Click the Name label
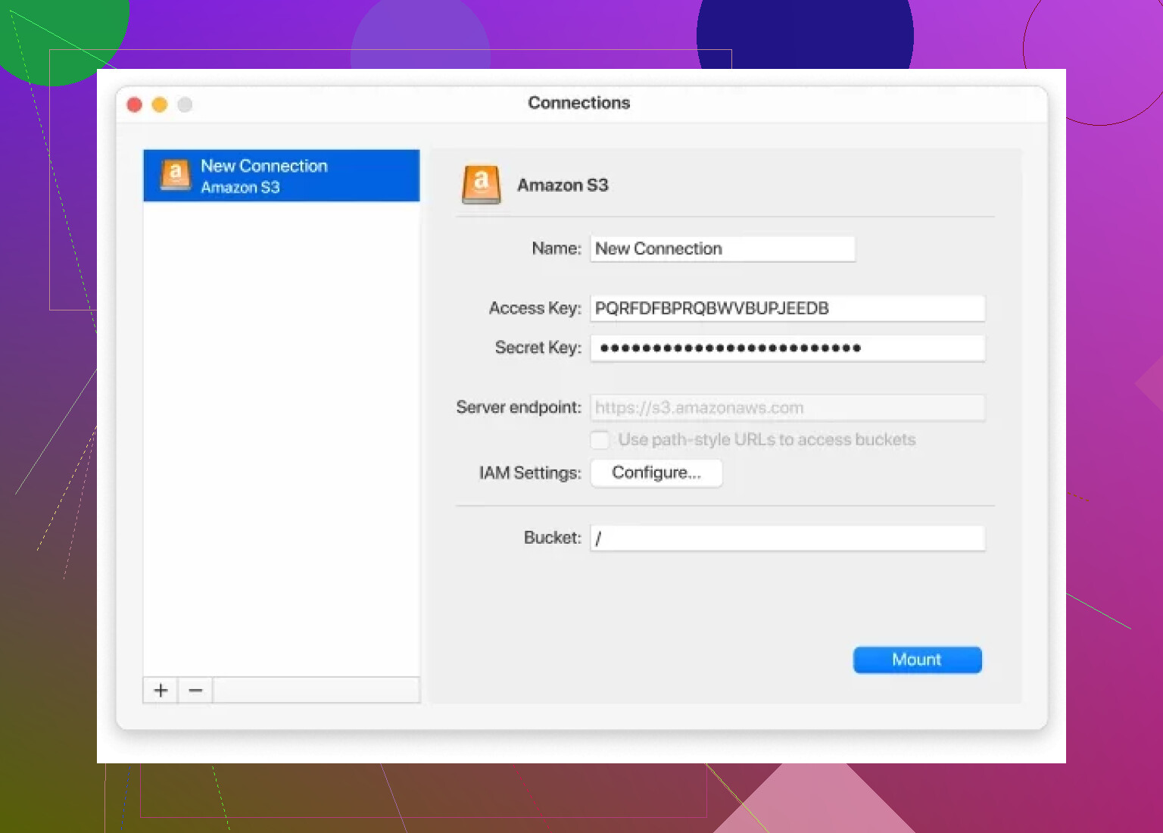The image size is (1163, 833). click(557, 248)
